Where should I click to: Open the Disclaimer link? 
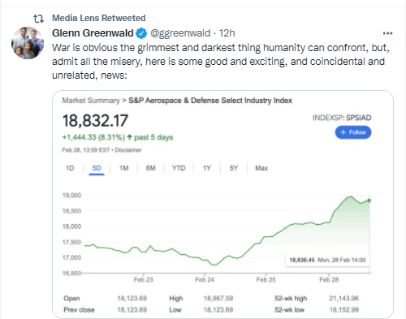128,150
